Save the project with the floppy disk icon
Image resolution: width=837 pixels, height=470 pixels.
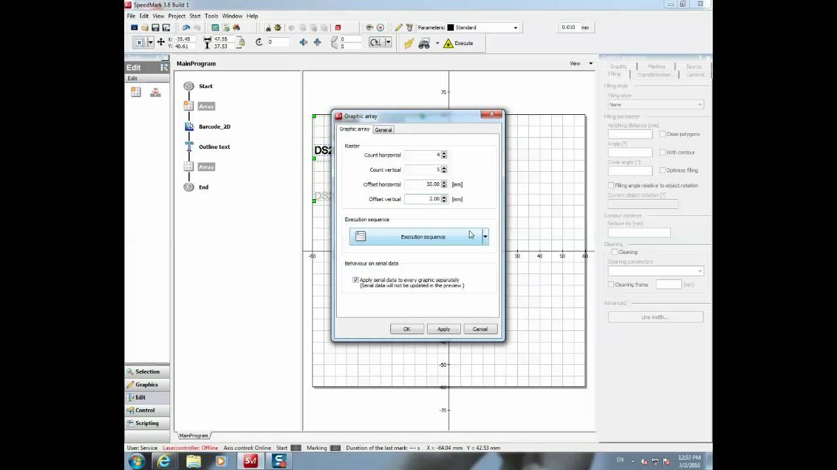pos(156,27)
